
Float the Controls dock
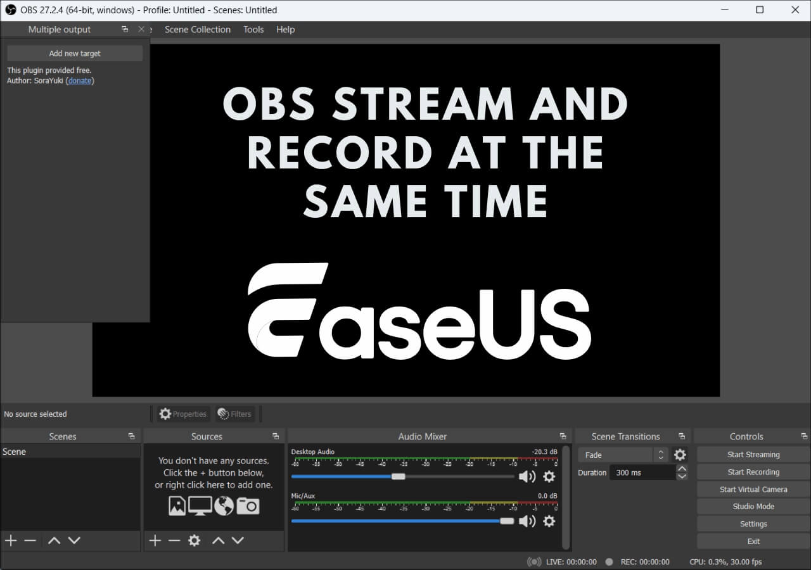coord(804,436)
